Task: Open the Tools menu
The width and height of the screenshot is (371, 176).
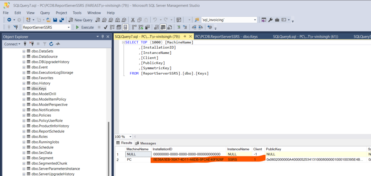Action: tap(77, 13)
